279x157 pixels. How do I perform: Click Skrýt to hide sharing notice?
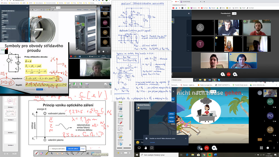click(83, 149)
